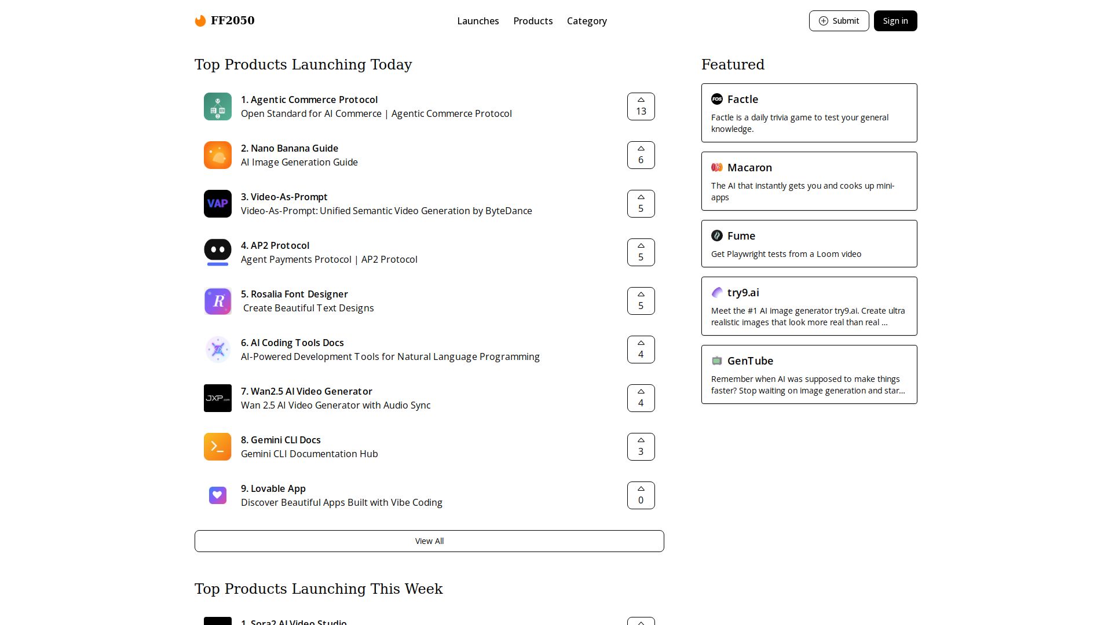The image size is (1112, 625).
Task: Click the Nano Banana Guide orange icon
Action: coord(217,155)
